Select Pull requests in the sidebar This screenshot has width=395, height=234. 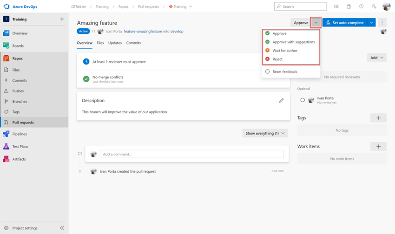(34, 122)
